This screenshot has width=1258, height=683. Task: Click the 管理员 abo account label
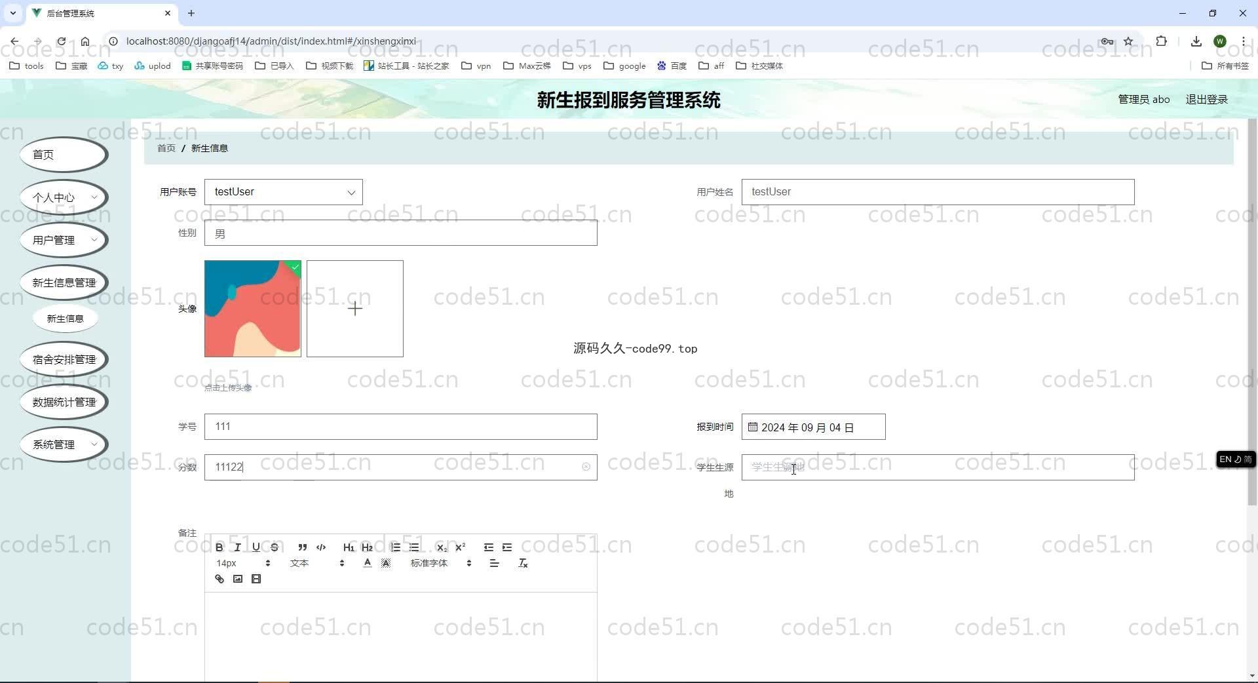1143,99
